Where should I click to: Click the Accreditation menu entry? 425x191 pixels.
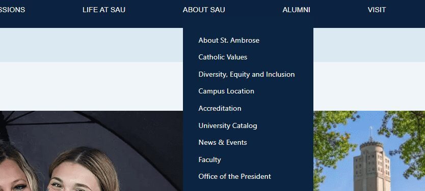(220, 108)
